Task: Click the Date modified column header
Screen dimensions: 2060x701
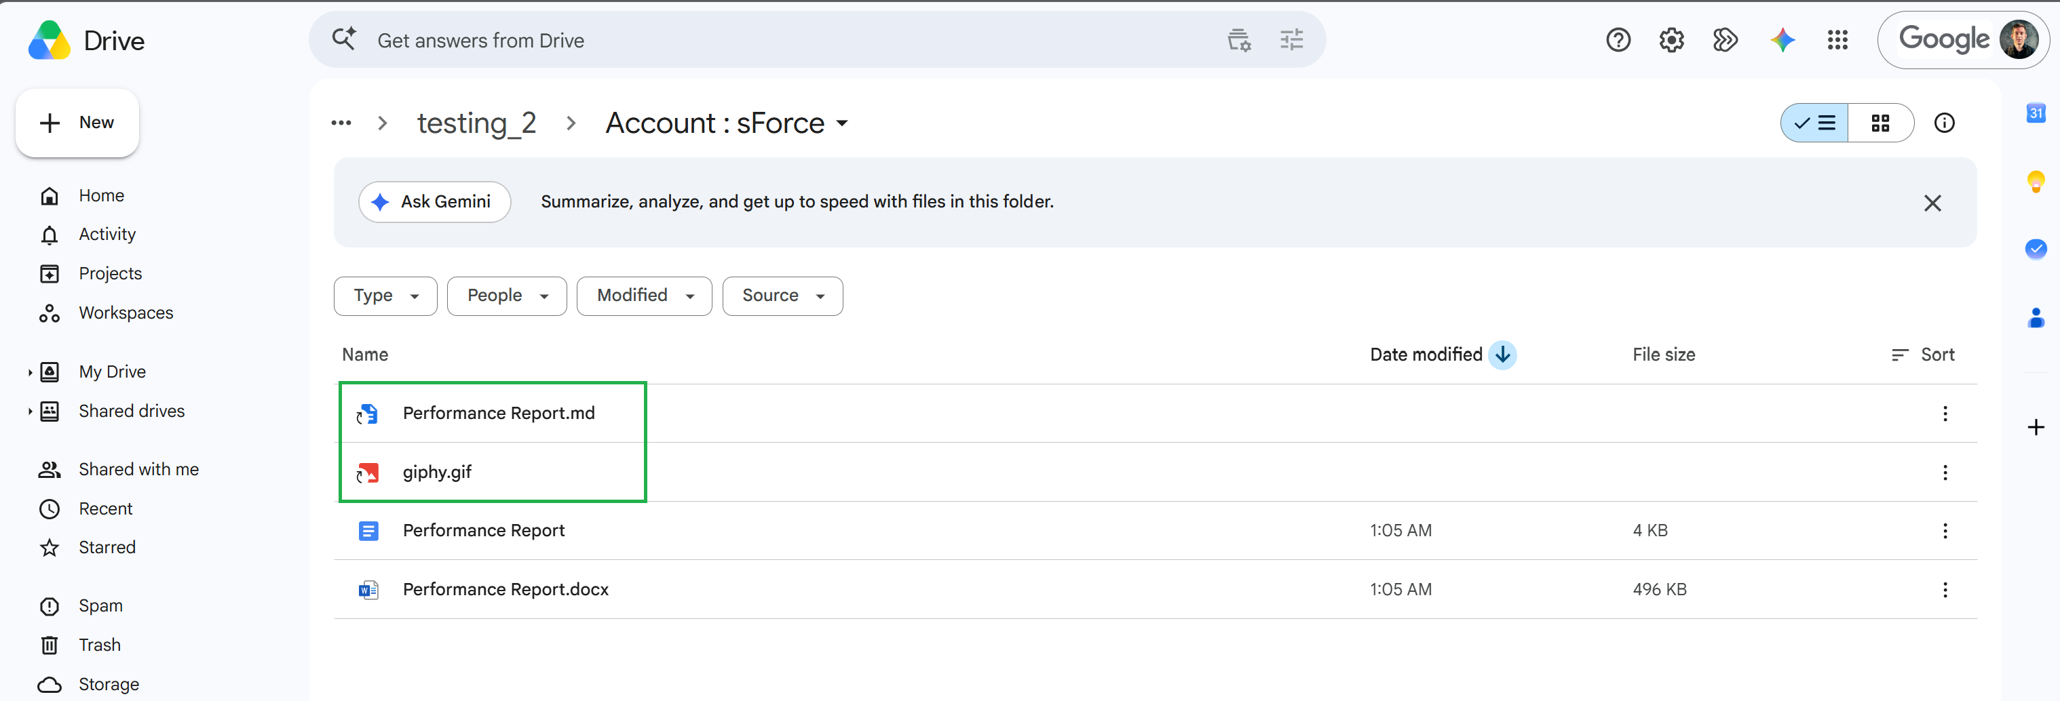Action: (1426, 354)
